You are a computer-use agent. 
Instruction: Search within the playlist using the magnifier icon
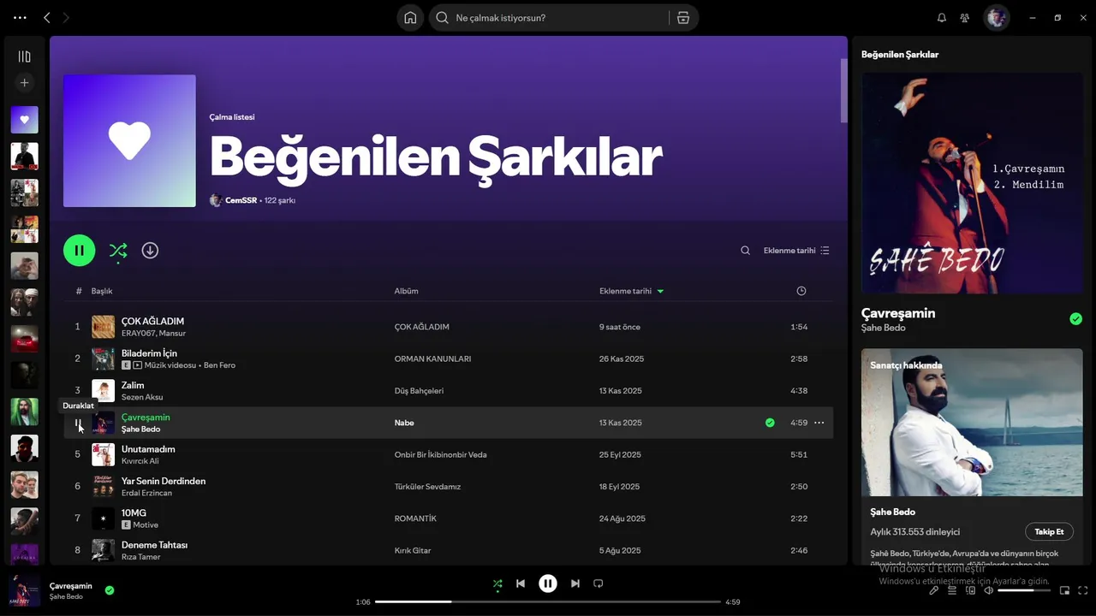pos(745,251)
